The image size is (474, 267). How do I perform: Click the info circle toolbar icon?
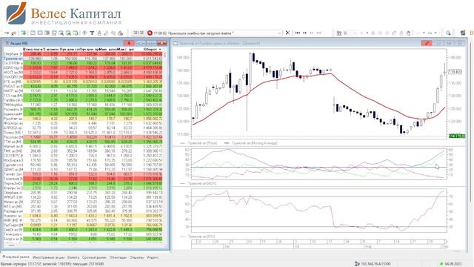click(x=84, y=33)
